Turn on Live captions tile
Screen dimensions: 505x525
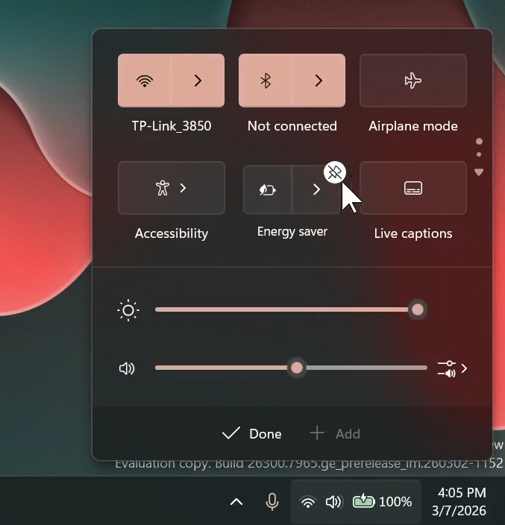(413, 188)
